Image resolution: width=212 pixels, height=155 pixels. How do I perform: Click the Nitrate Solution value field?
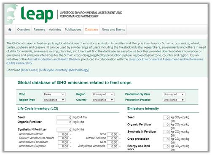point(113,138)
